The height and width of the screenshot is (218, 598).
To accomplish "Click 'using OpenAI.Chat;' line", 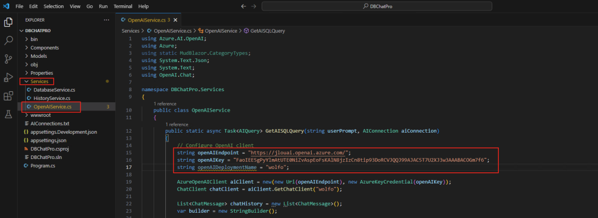I will (x=168, y=75).
